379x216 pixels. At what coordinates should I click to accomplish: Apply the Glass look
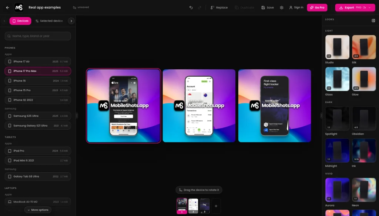[x=337, y=79]
